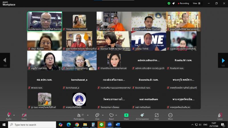Show hidden system tray icons

point(192,125)
